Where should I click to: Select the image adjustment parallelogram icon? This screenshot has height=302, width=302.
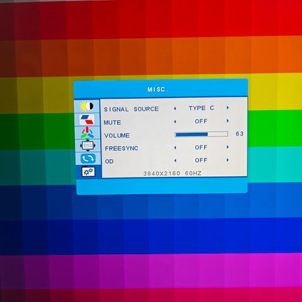click(x=87, y=120)
